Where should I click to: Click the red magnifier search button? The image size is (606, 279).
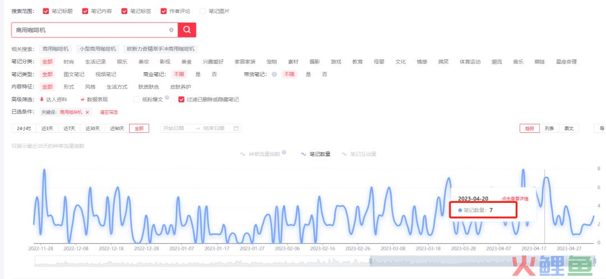(187, 30)
